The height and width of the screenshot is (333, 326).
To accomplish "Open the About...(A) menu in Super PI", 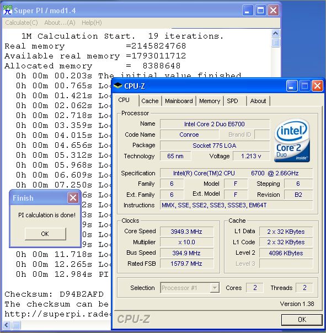I will (x=60, y=23).
